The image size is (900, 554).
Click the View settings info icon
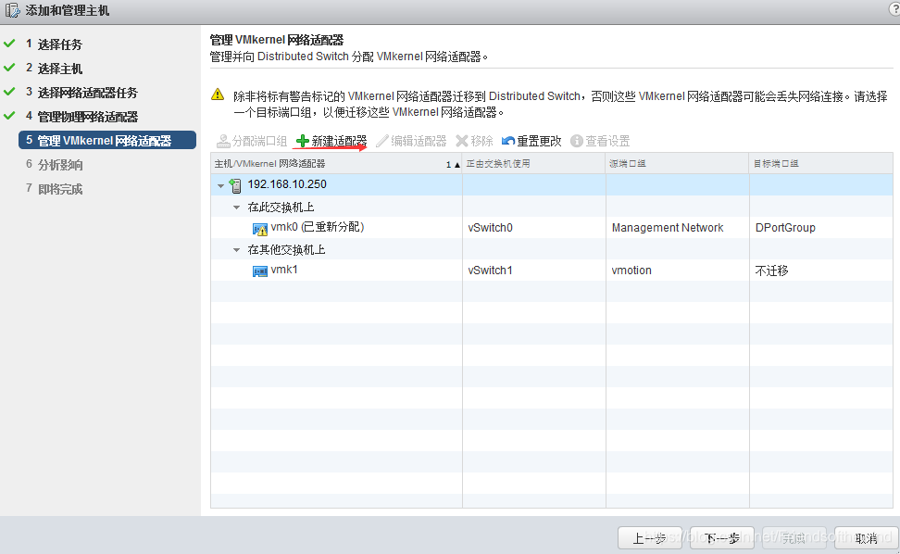577,141
